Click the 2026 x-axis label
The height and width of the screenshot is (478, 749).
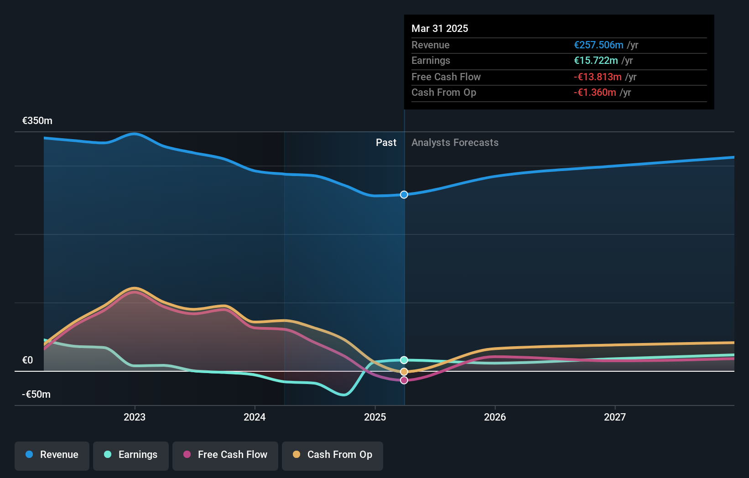tap(495, 417)
